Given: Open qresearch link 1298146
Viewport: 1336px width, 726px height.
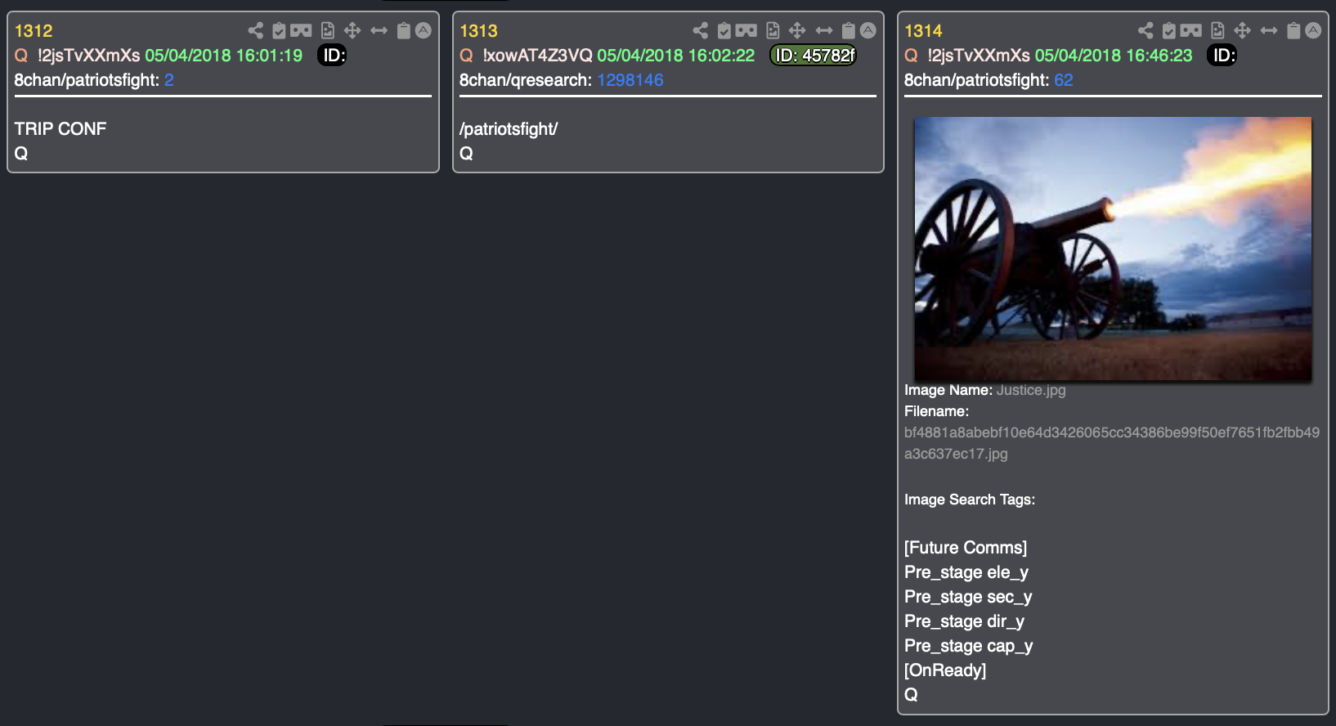Looking at the screenshot, I should point(630,80).
